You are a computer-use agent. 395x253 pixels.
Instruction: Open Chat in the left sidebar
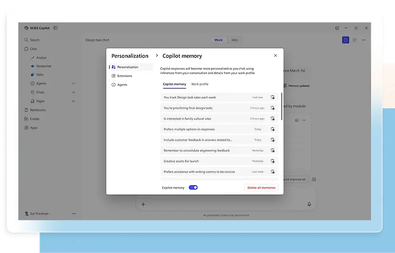[x=30, y=49]
